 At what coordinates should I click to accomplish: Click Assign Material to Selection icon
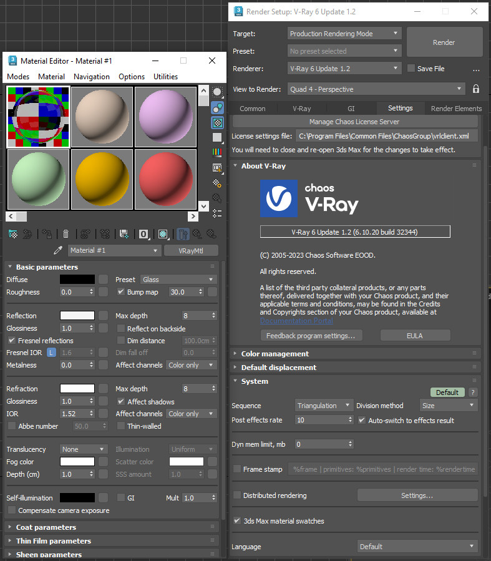[x=47, y=234]
